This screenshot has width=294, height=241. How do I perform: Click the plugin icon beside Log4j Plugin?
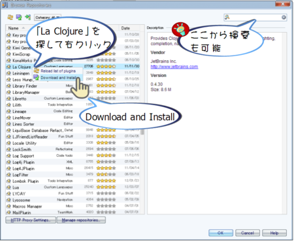[x=8, y=162]
